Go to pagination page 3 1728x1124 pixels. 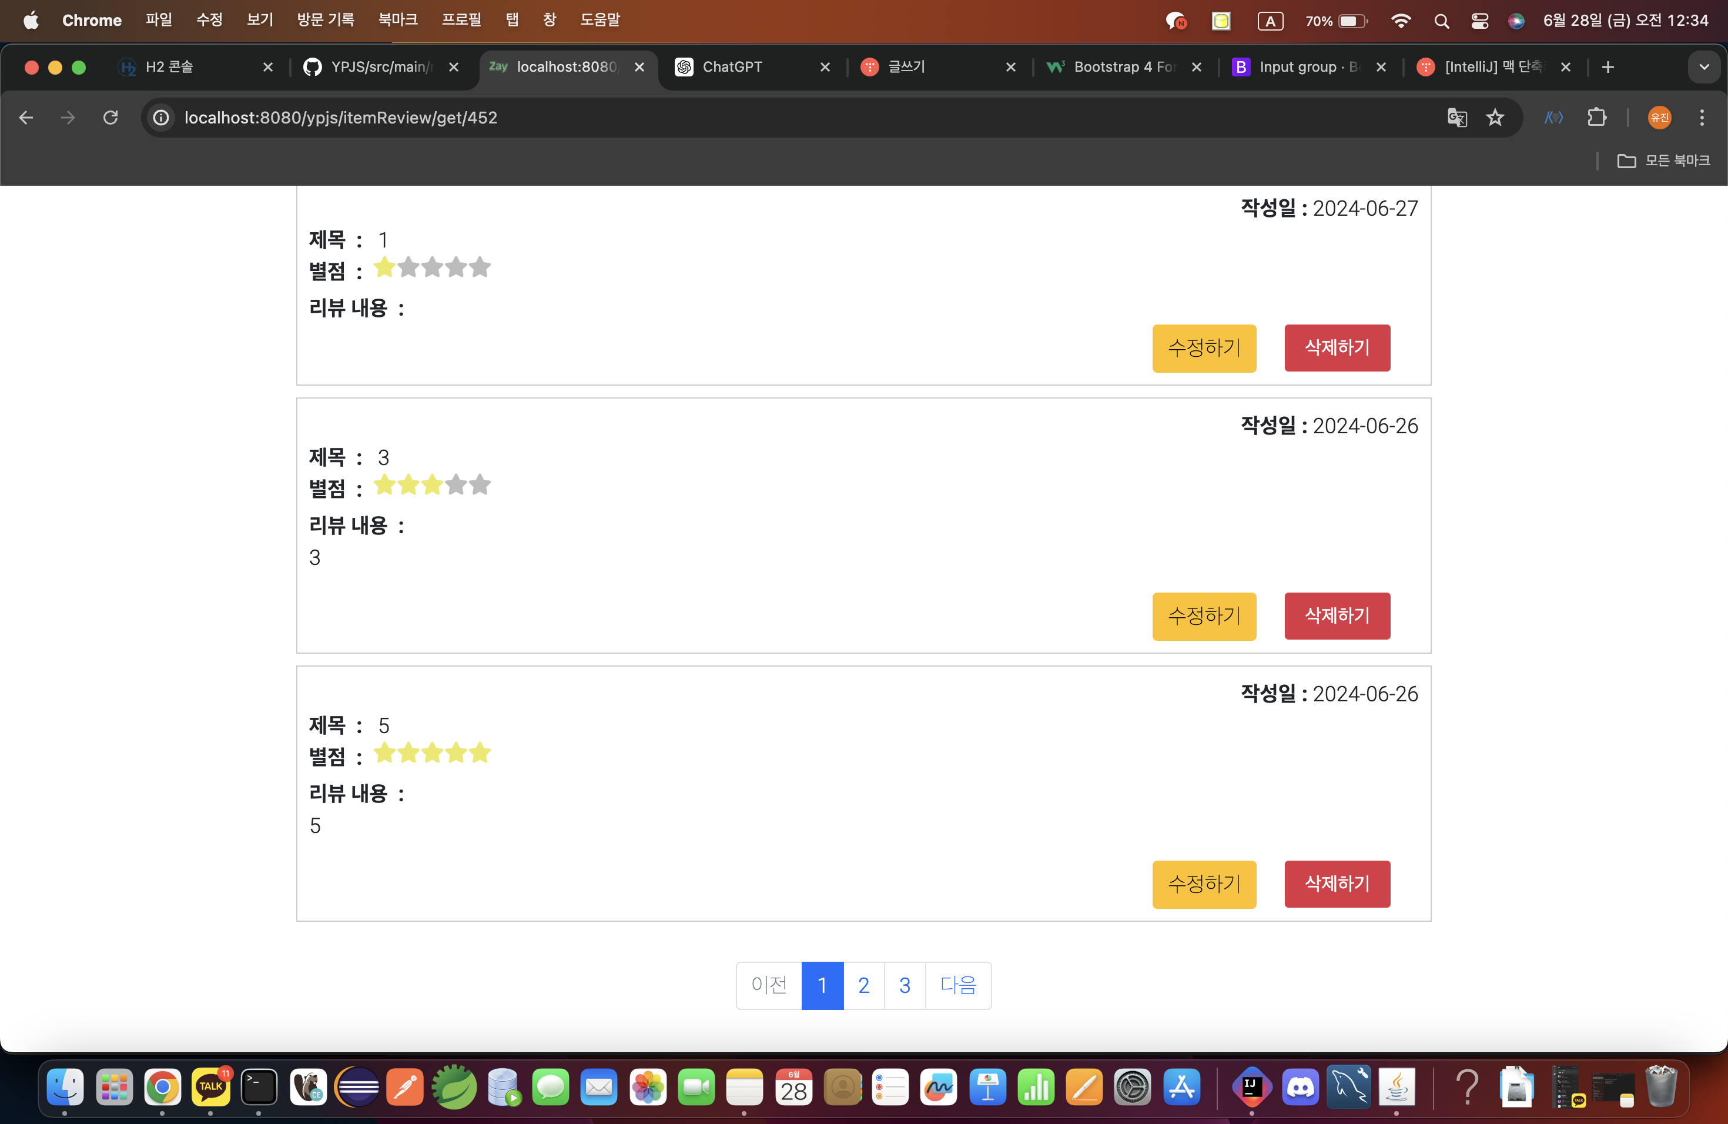(905, 985)
